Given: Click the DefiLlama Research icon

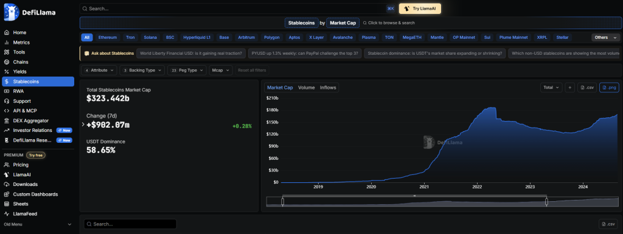Looking at the screenshot, I should coord(6,140).
